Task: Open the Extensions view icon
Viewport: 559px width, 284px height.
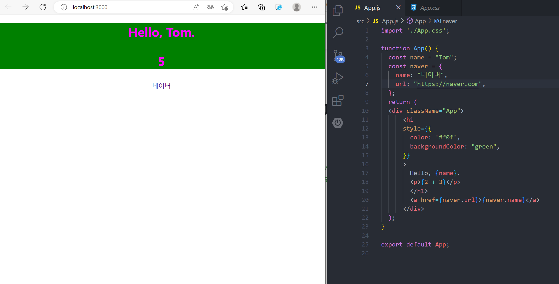Action: coord(338,100)
